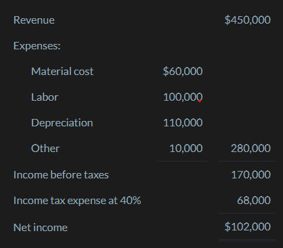This screenshot has width=283, height=248.
Task: Select the 68,000 tax expense amount
Action: click(x=254, y=200)
